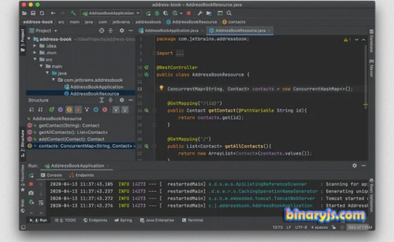
Task: Go to the next highlighted problem arrow
Action: (x=356, y=40)
